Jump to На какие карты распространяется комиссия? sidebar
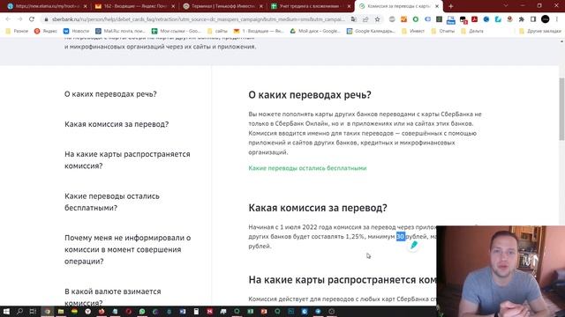 point(127,160)
